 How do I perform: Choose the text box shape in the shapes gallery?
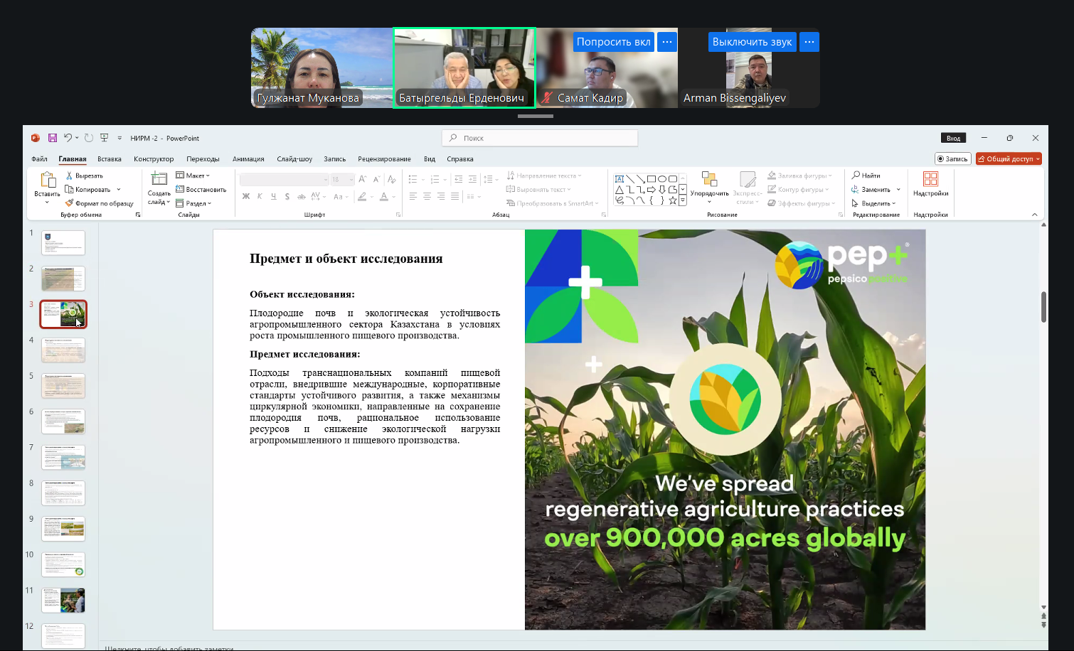[x=620, y=179]
